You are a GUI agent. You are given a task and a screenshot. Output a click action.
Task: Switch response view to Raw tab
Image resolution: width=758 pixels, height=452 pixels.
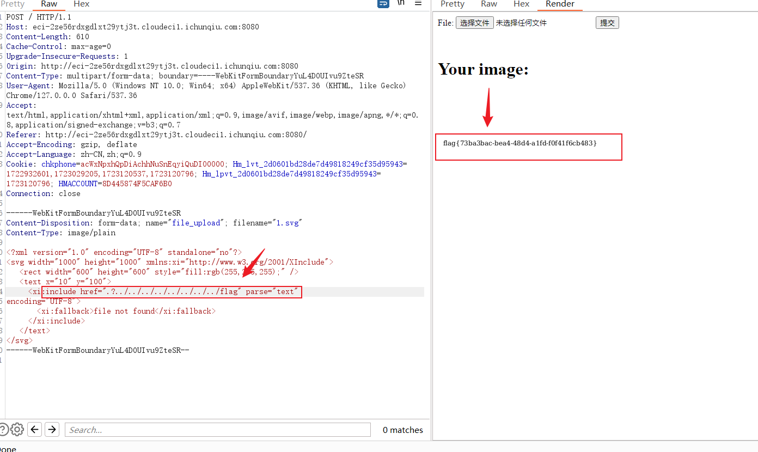pos(489,4)
